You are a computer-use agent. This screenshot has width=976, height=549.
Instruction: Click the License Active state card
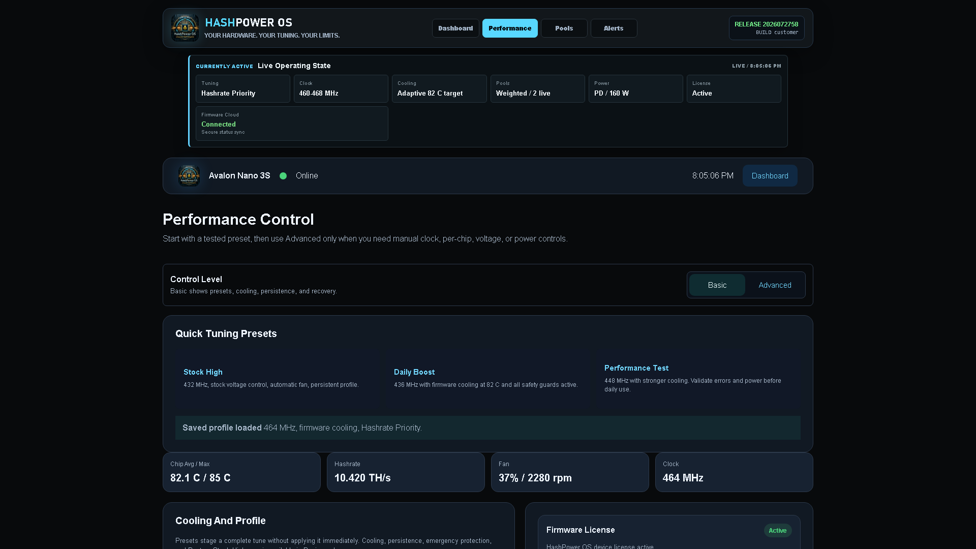tap(734, 89)
